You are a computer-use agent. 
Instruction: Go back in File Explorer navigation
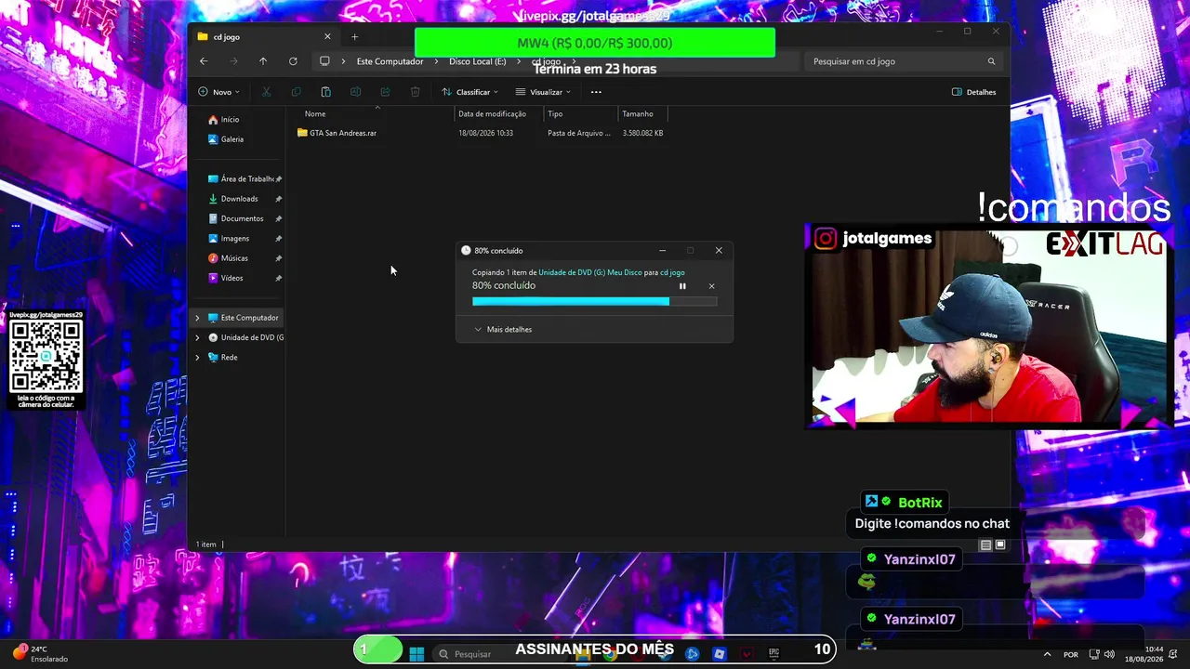[x=204, y=61]
